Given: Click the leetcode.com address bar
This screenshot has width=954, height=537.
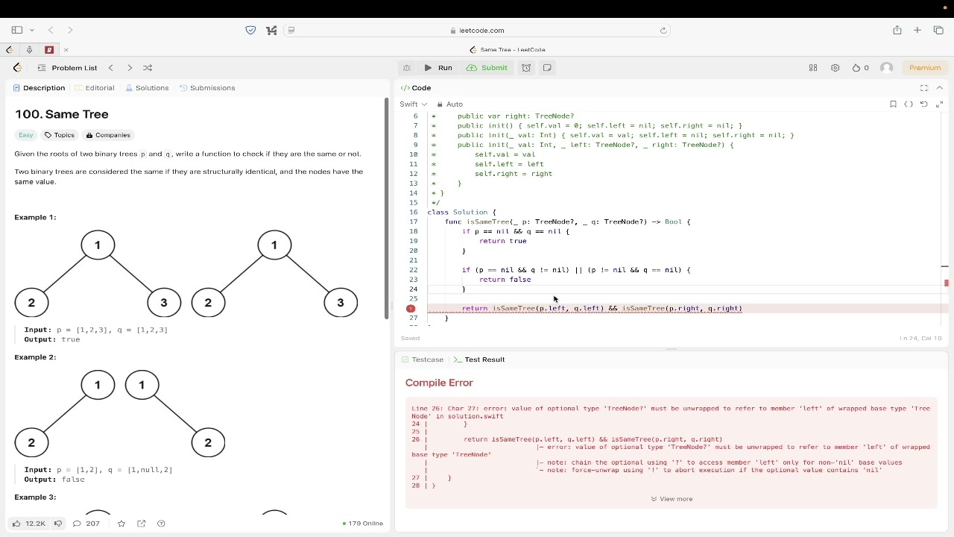Looking at the screenshot, I should pyautogui.click(x=477, y=31).
